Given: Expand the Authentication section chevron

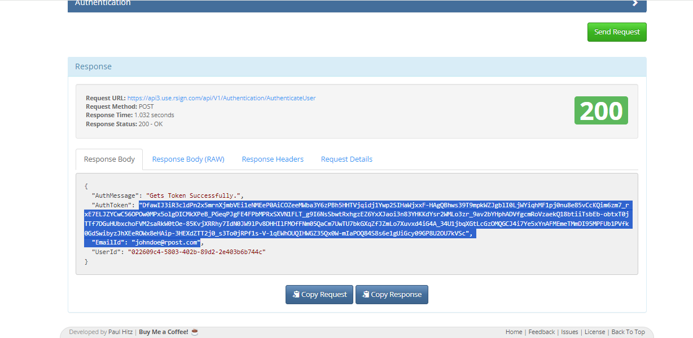Looking at the screenshot, I should (x=635, y=3).
